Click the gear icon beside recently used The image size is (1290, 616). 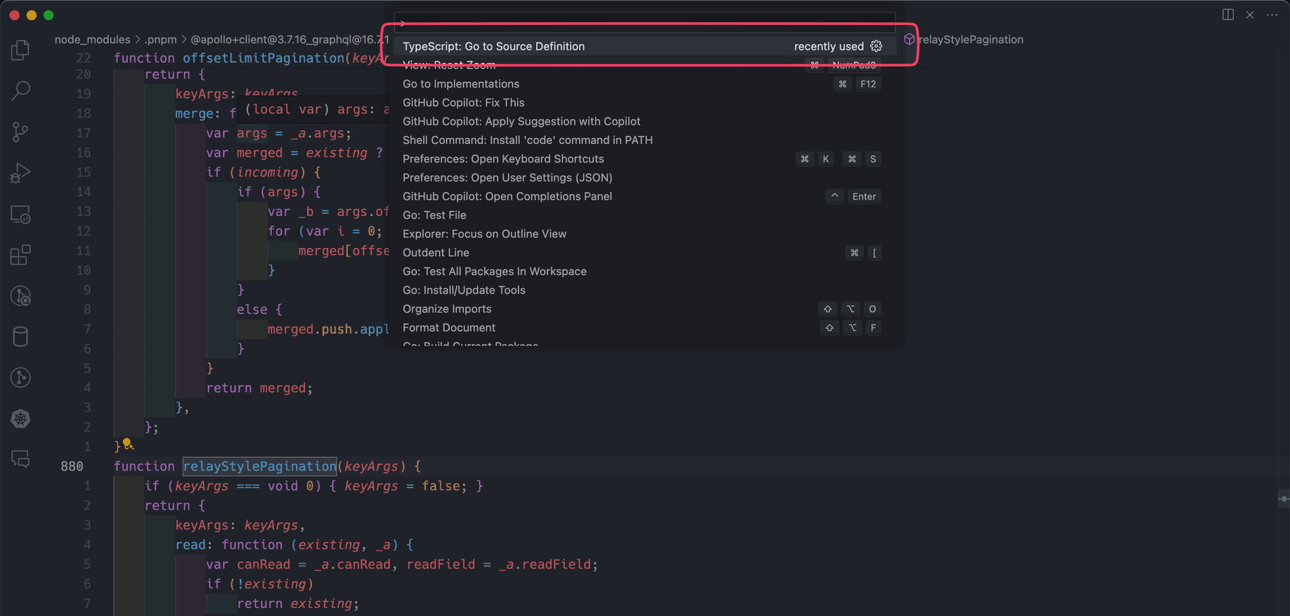(x=876, y=46)
